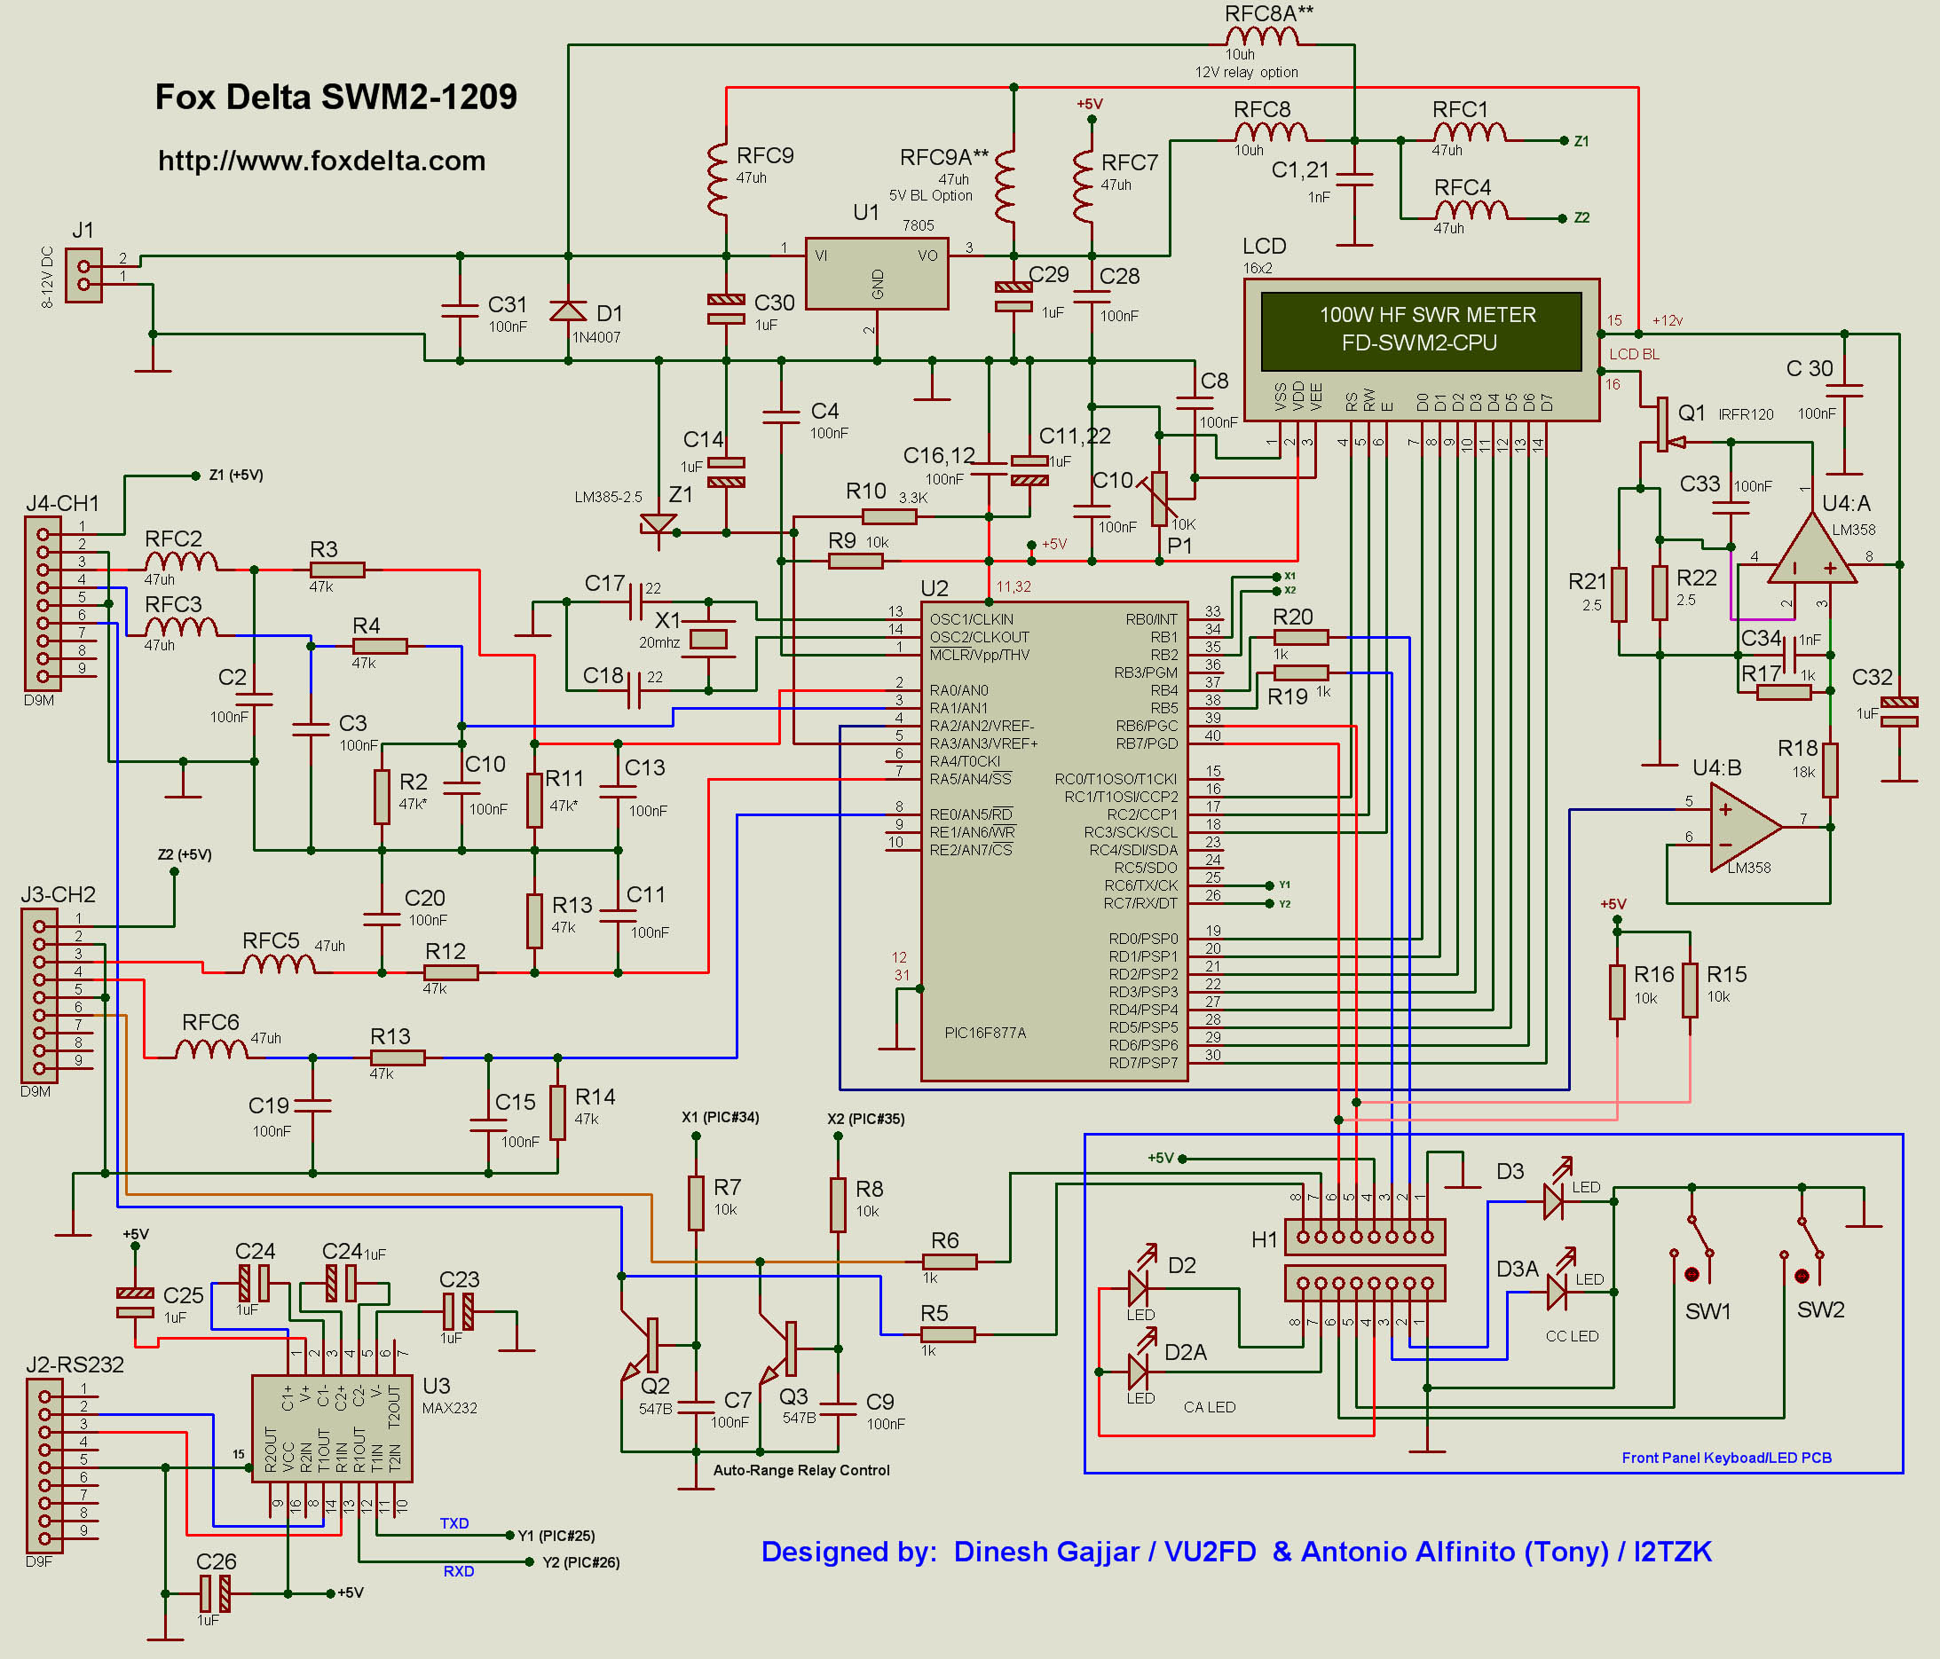
Task: Click the R6 1k resistor
Action: [950, 1261]
